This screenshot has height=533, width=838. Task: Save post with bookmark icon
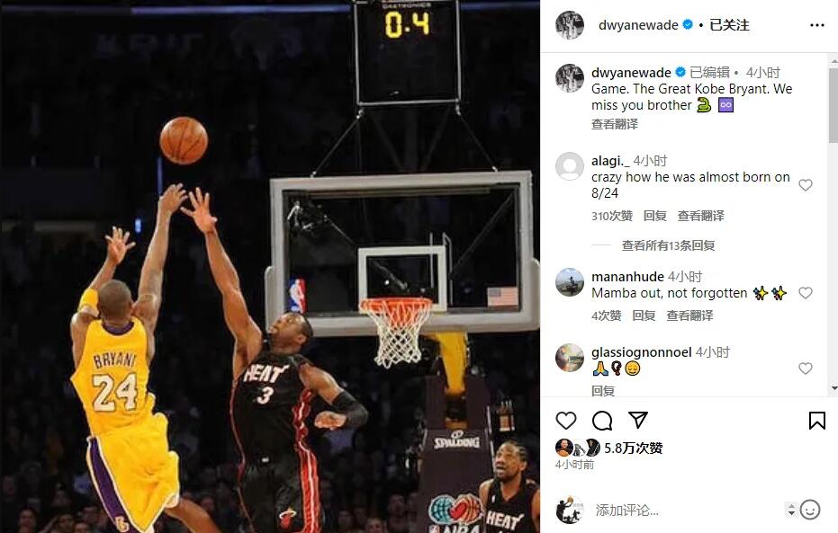[x=816, y=421]
